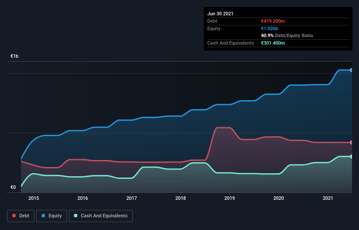This screenshot has width=359, height=230.
Task: Click the 2017 x-axis label
Action: (132, 198)
